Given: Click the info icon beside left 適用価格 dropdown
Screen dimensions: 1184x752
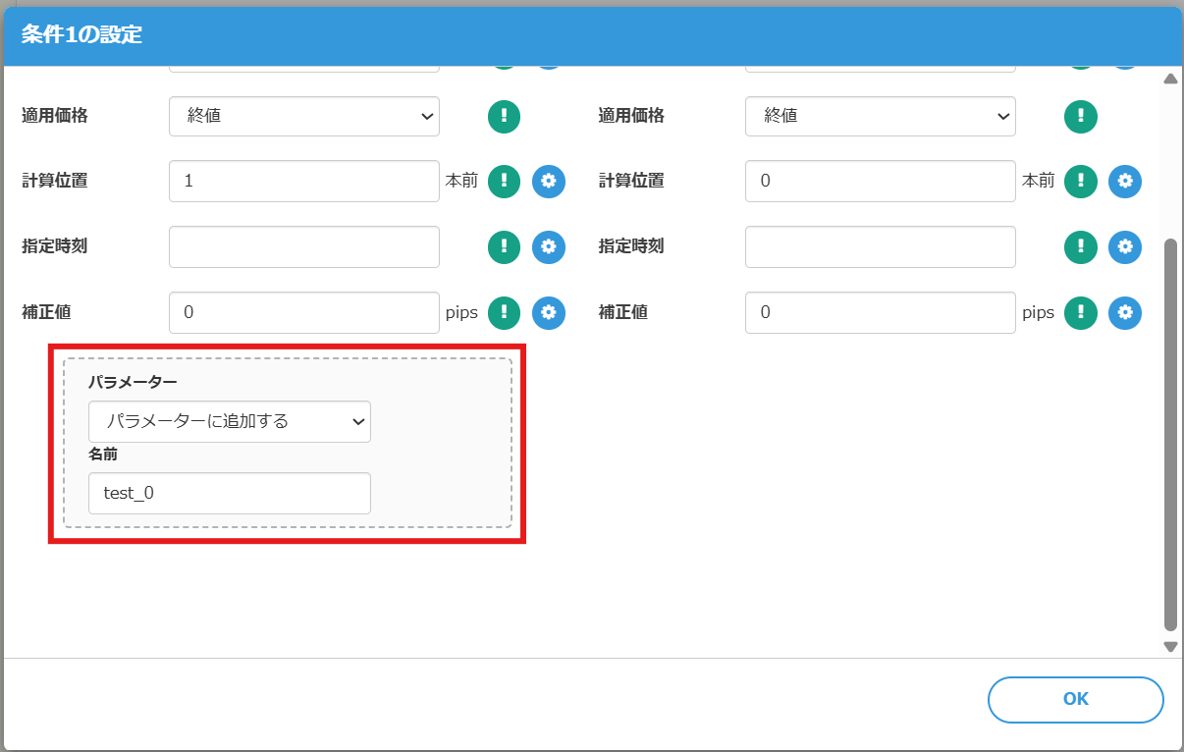Looking at the screenshot, I should click(504, 116).
